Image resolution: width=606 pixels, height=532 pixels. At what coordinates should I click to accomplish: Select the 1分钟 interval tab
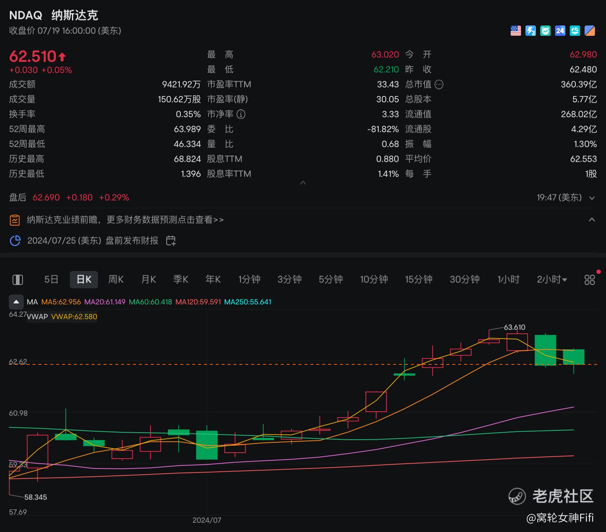tap(249, 279)
